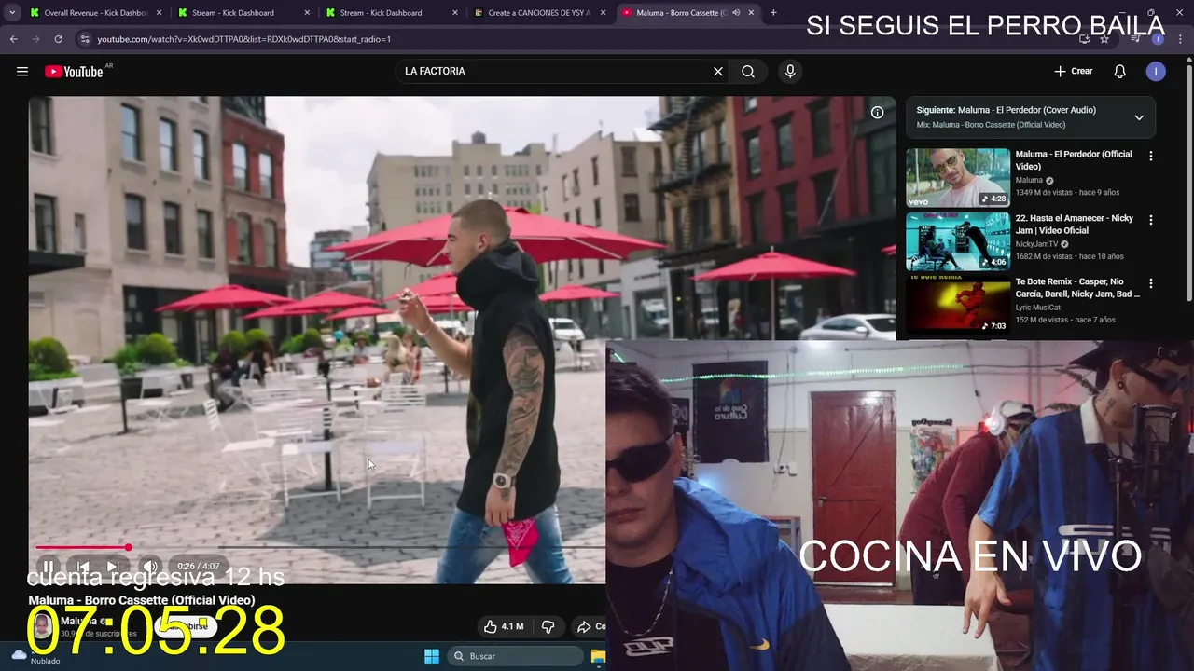Image resolution: width=1194 pixels, height=671 pixels.
Task: Show the video info cards icon
Action: coord(878,113)
